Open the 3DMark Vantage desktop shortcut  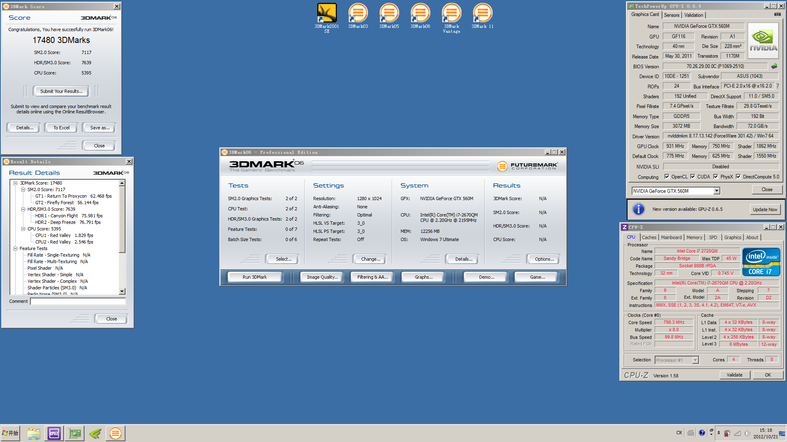tap(451, 18)
